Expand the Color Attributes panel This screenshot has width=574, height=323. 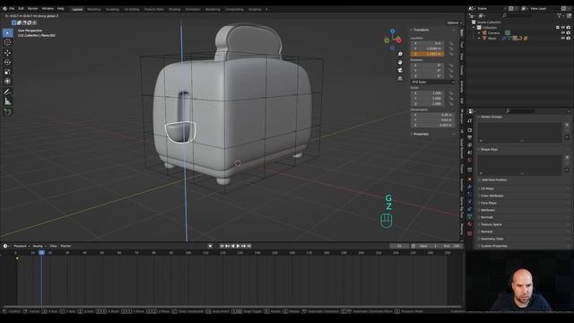click(491, 196)
